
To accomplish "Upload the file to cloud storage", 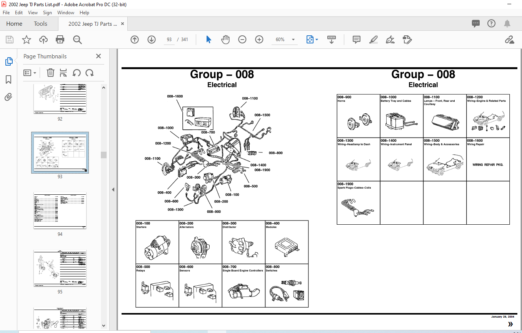I will point(43,40).
